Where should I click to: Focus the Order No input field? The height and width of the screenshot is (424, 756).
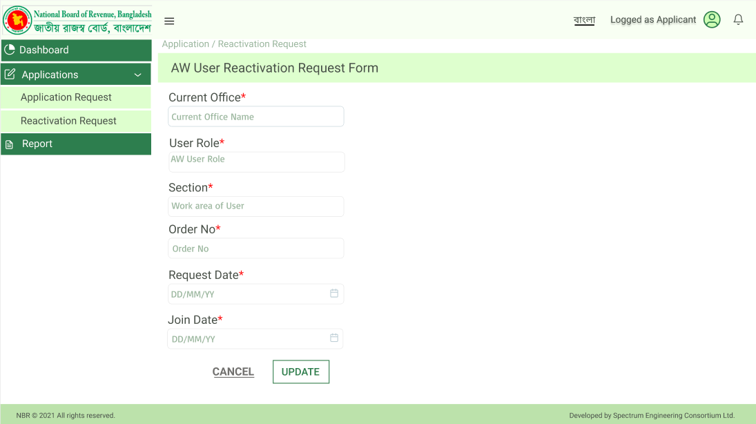pos(256,249)
